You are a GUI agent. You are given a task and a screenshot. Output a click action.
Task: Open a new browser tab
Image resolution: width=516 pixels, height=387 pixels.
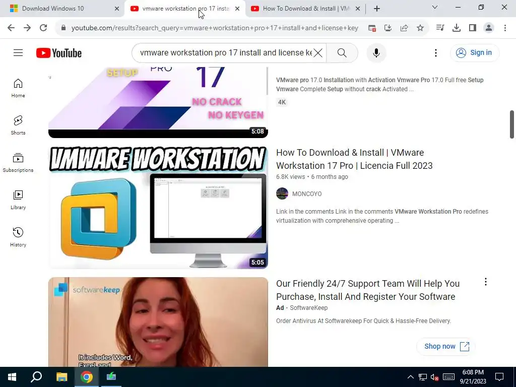377,9
